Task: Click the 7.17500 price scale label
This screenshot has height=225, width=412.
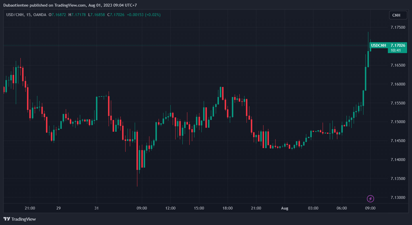Action: pos(398,28)
